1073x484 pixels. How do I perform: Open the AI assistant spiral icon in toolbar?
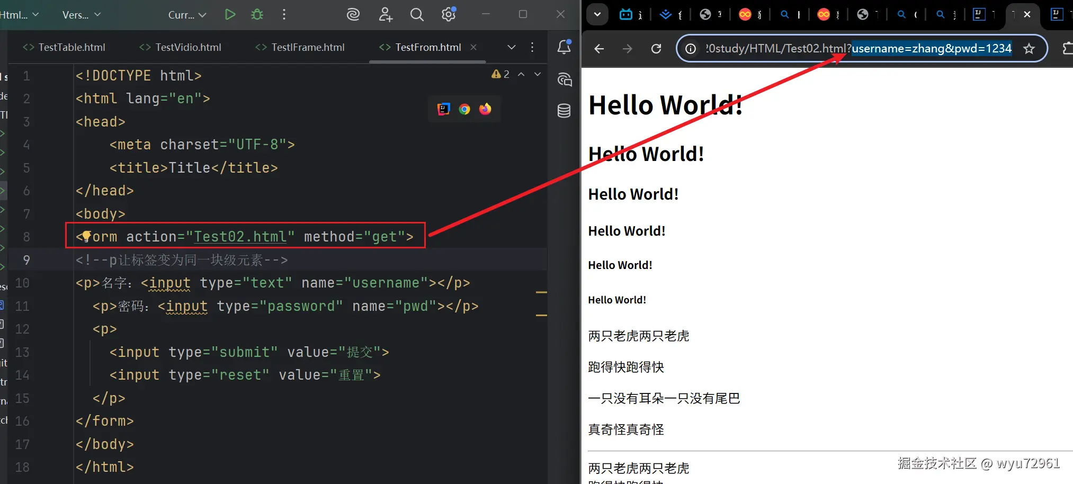point(353,15)
